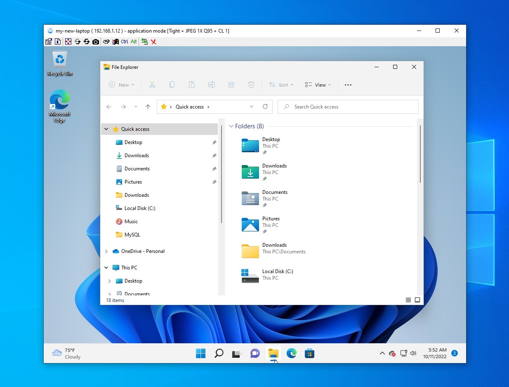Open TightVNC connection options

(x=48, y=42)
